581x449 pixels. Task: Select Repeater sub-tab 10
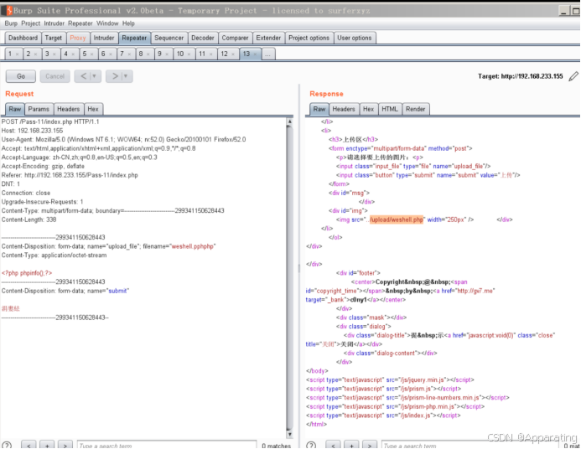pos(180,54)
